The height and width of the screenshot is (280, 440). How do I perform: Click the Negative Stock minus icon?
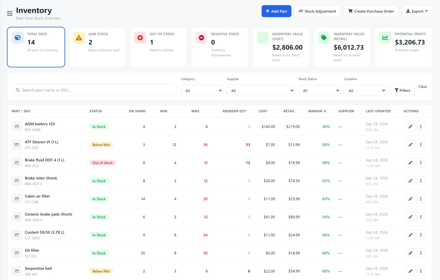tap(201, 38)
